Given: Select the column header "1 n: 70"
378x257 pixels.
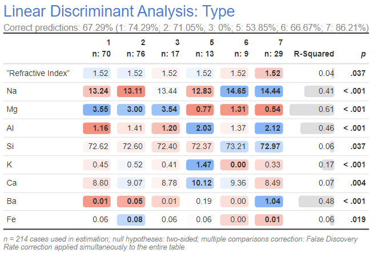Looking at the screenshot, I should coord(99,49).
